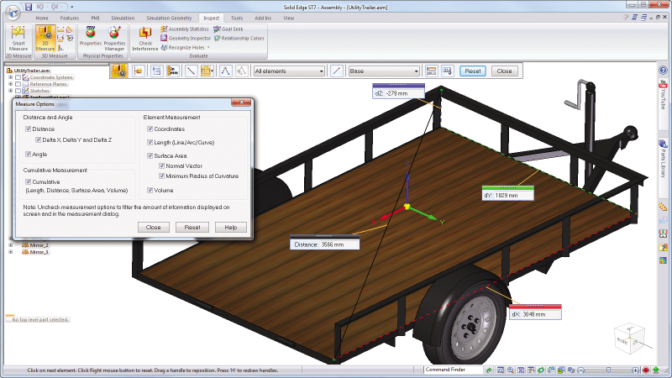Click the Goal Seek tool
The image size is (672, 378).
point(228,29)
